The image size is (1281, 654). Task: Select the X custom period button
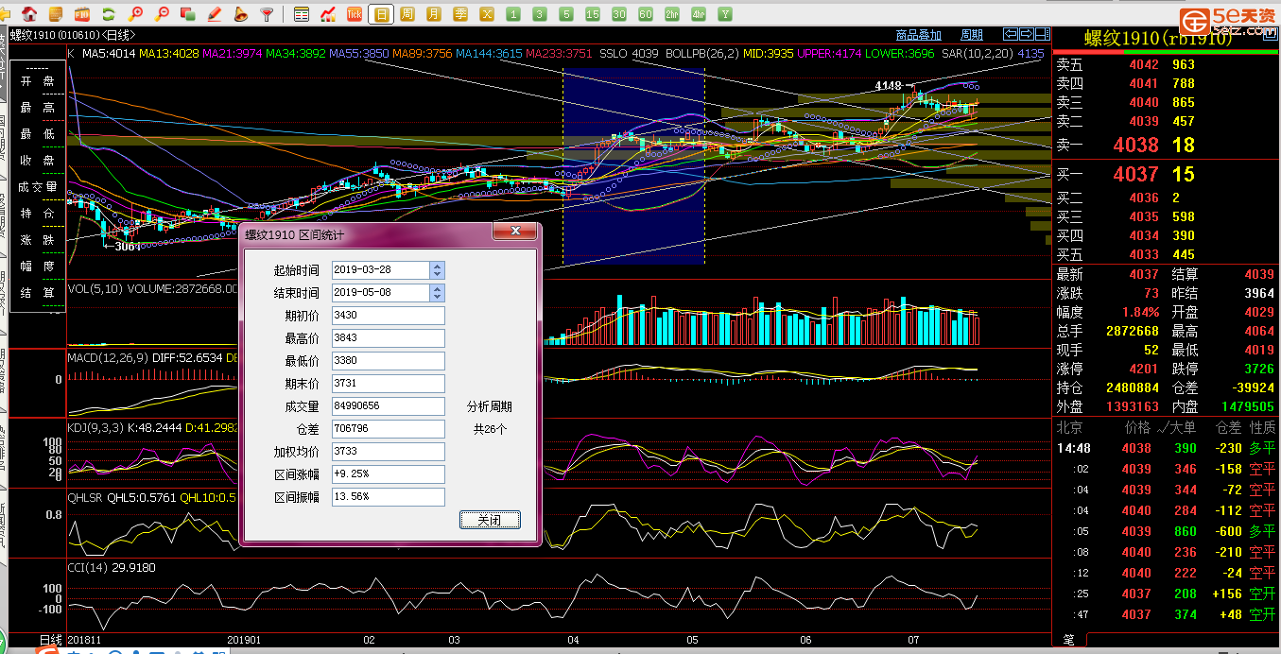coord(487,14)
